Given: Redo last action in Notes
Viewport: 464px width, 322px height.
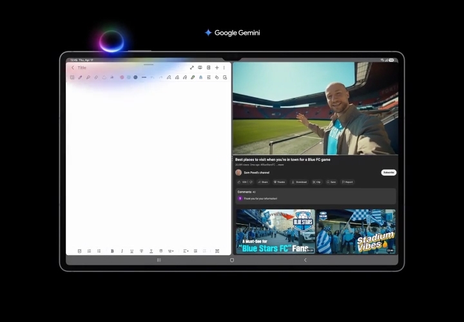Looking at the screenshot, I should [x=160, y=77].
